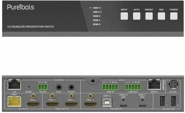Viewport: 185px width, 113px height.
Task: Select the USB-C 1 input indicator
Action: [97, 8]
